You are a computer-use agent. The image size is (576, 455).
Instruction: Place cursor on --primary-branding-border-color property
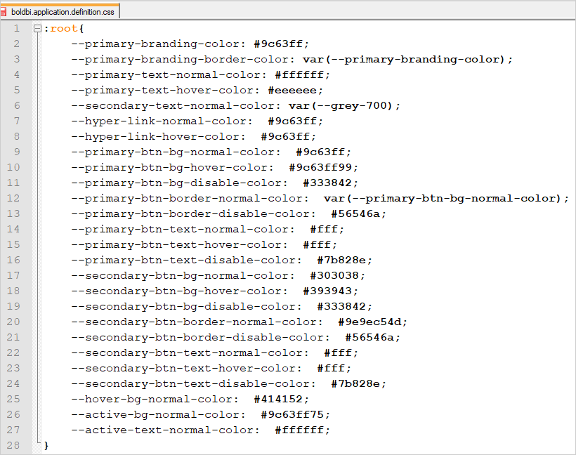click(x=183, y=60)
